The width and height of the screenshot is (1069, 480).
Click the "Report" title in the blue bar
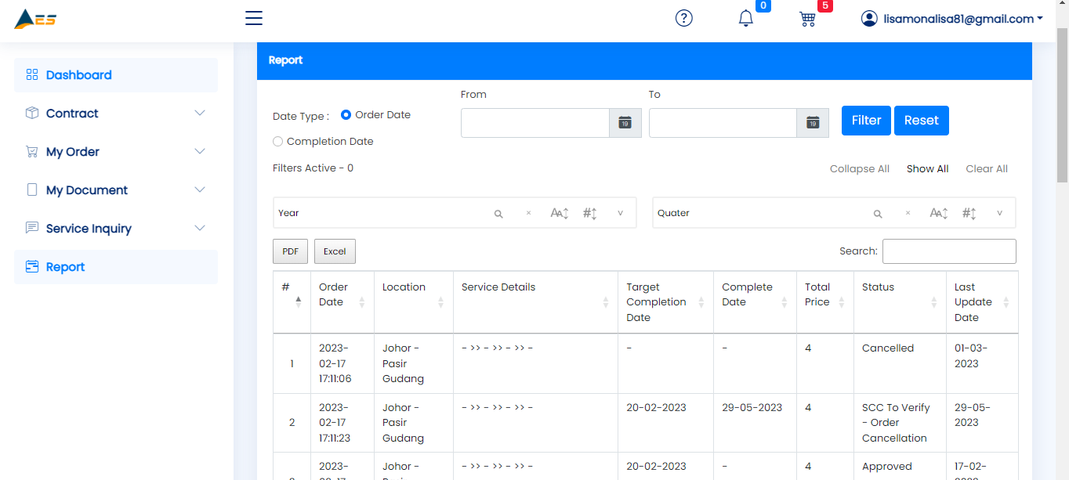coord(285,60)
